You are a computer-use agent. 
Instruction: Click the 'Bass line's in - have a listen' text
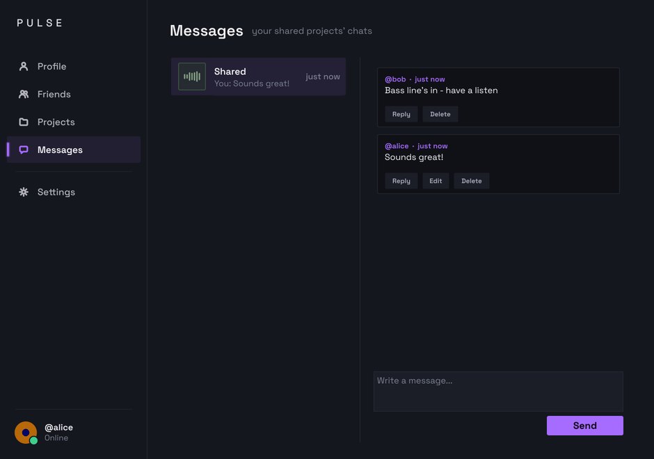tap(441, 90)
